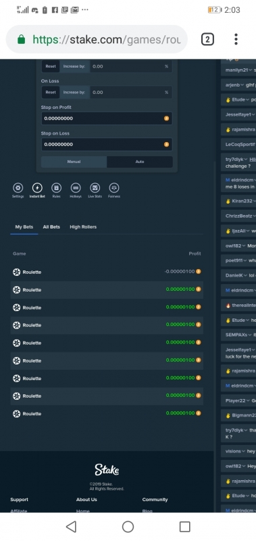Expand the chevron next to manilyn21
The image size is (256, 541).
tap(250, 70)
